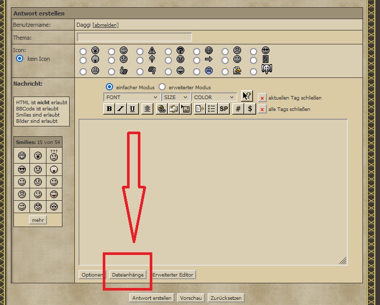
Task: Apply underline with the U button
Action: click(133, 109)
